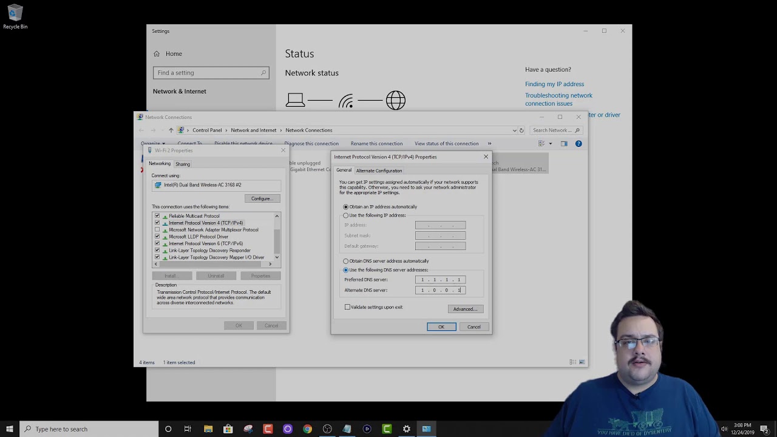Click the search magnifier in Find a setting
The image size is (777, 437).
pos(263,73)
